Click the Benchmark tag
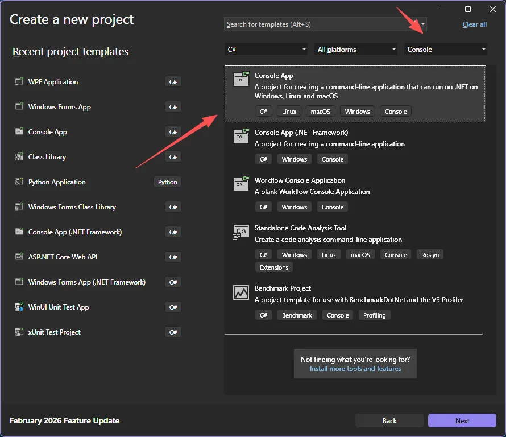This screenshot has width=506, height=437. click(x=297, y=315)
